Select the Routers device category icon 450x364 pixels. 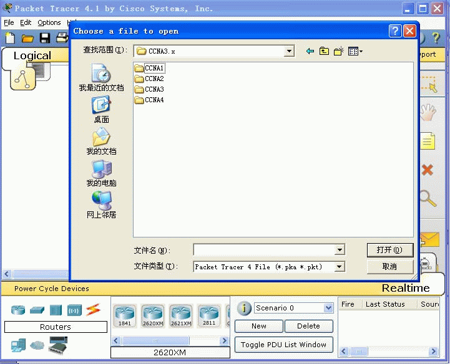[18, 310]
